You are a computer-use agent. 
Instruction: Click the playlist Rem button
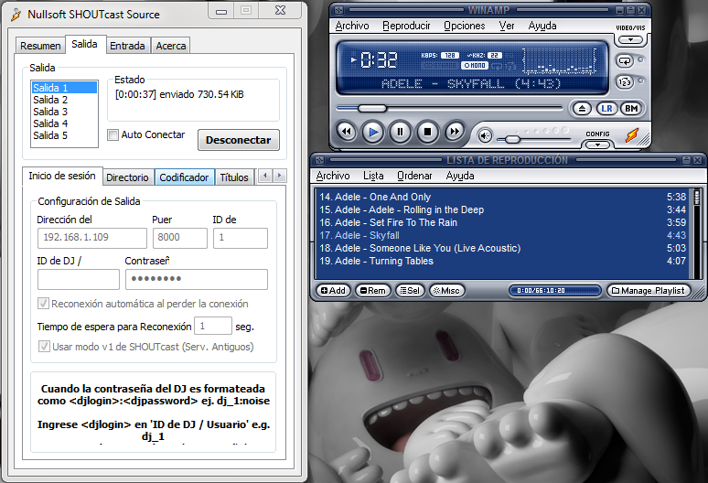(x=373, y=291)
